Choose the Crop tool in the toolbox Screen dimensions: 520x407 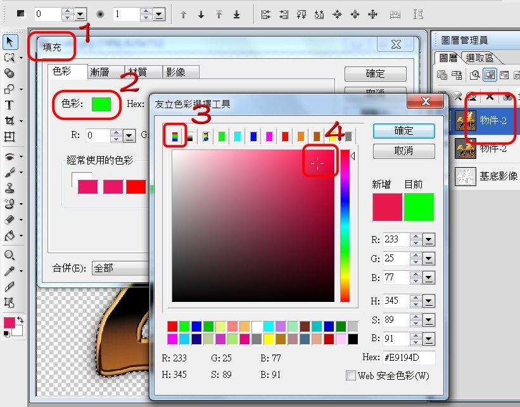point(9,121)
